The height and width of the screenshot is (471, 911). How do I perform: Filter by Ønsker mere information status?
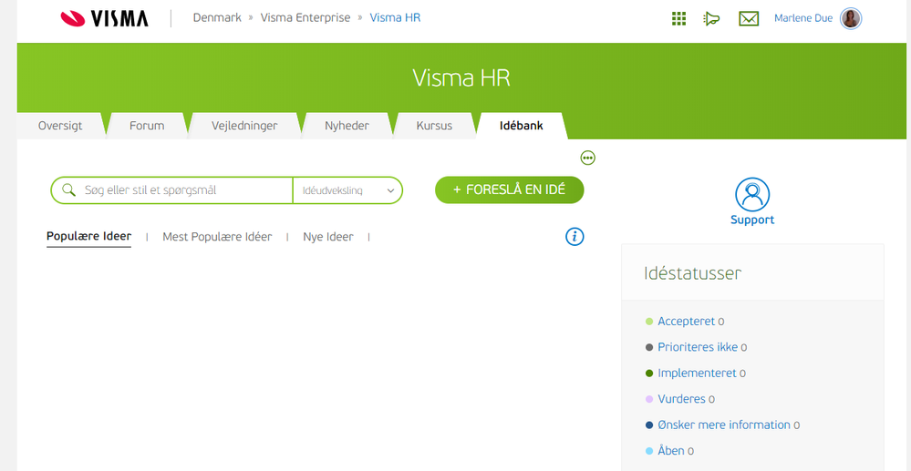(724, 425)
